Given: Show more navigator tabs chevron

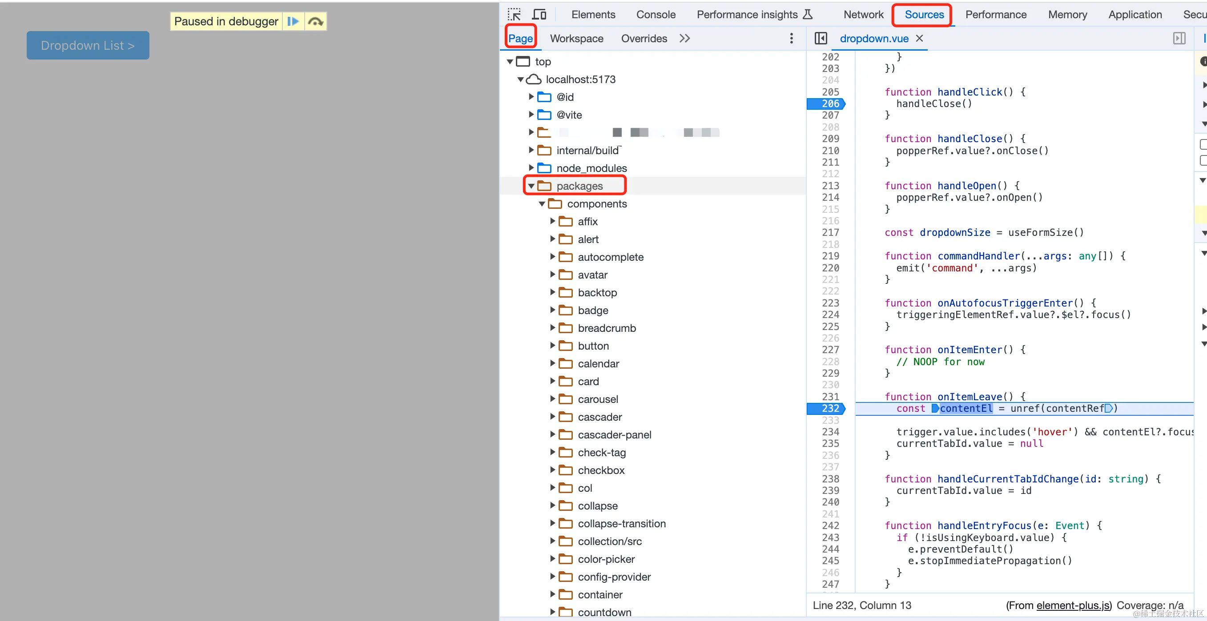Looking at the screenshot, I should pyautogui.click(x=684, y=38).
